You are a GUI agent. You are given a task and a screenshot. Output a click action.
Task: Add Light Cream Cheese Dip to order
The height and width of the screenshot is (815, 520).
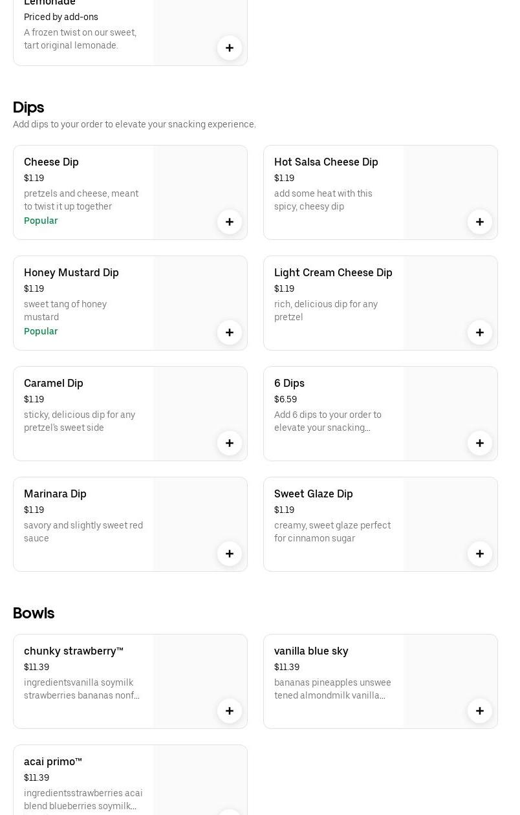(x=480, y=332)
